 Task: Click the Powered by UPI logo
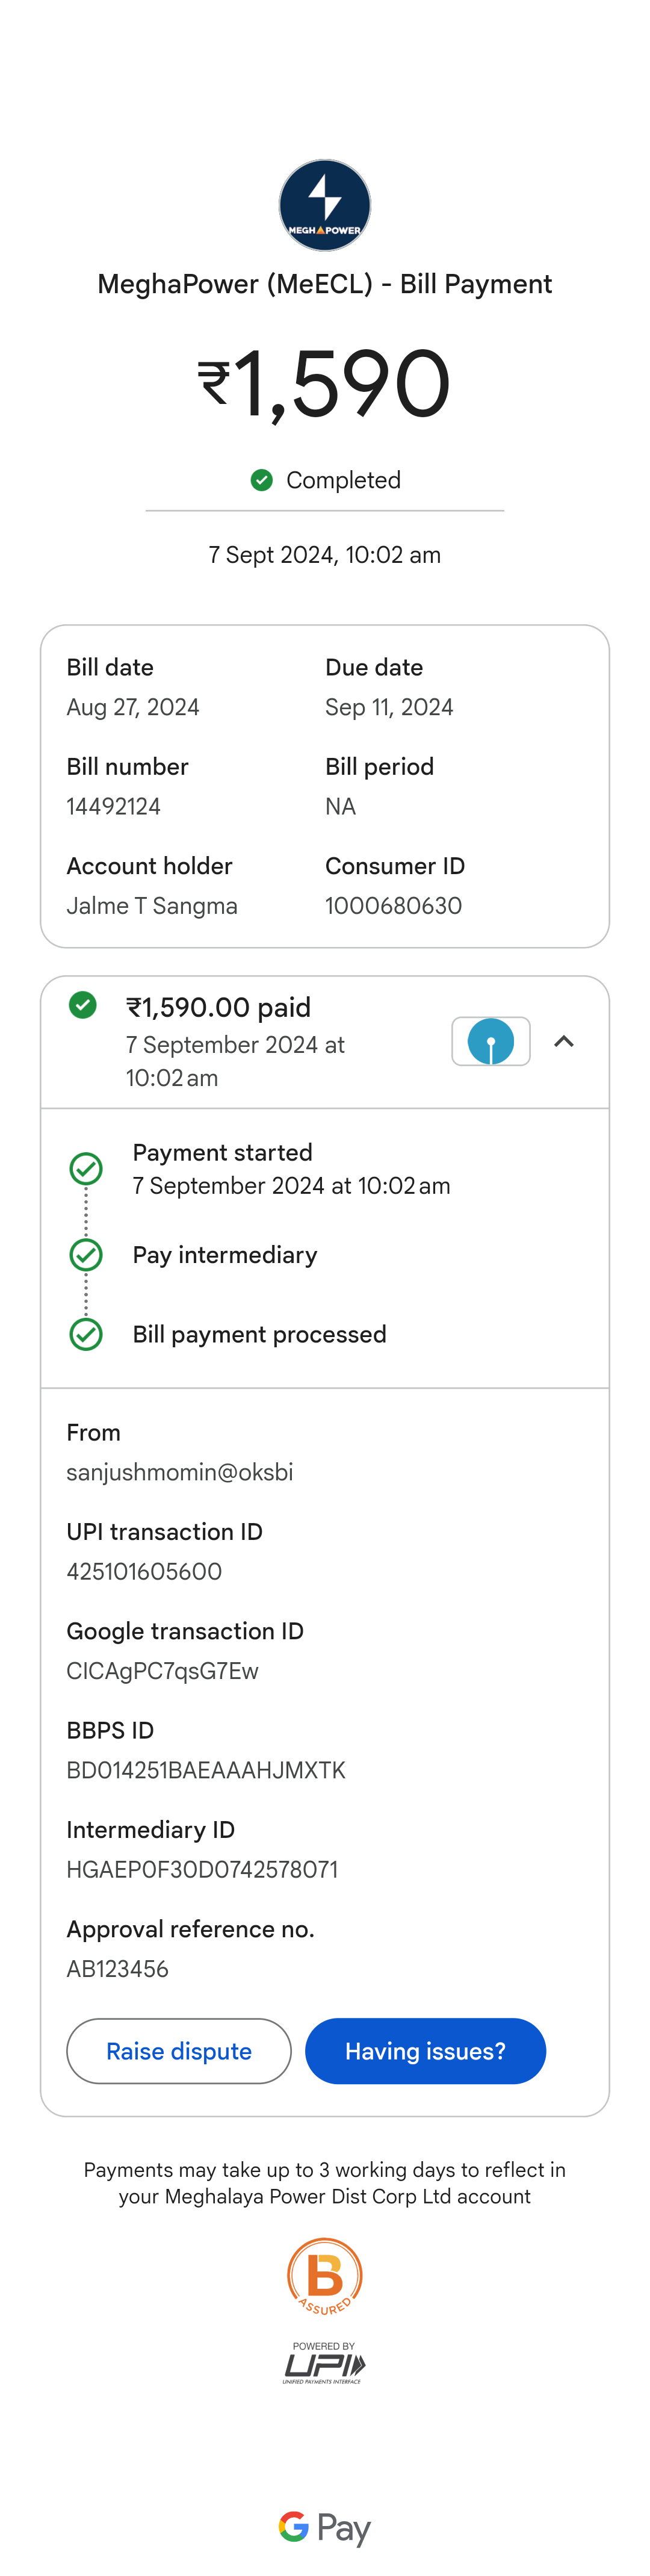click(324, 2362)
